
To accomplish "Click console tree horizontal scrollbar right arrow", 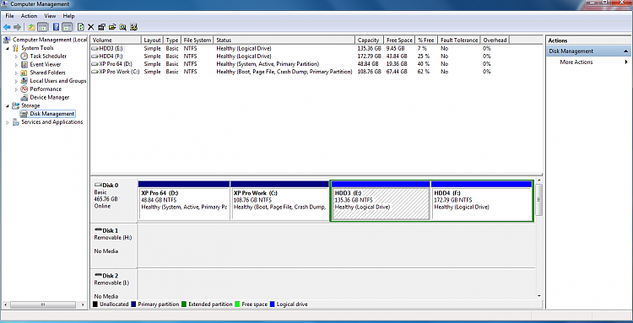I will coord(84,304).
